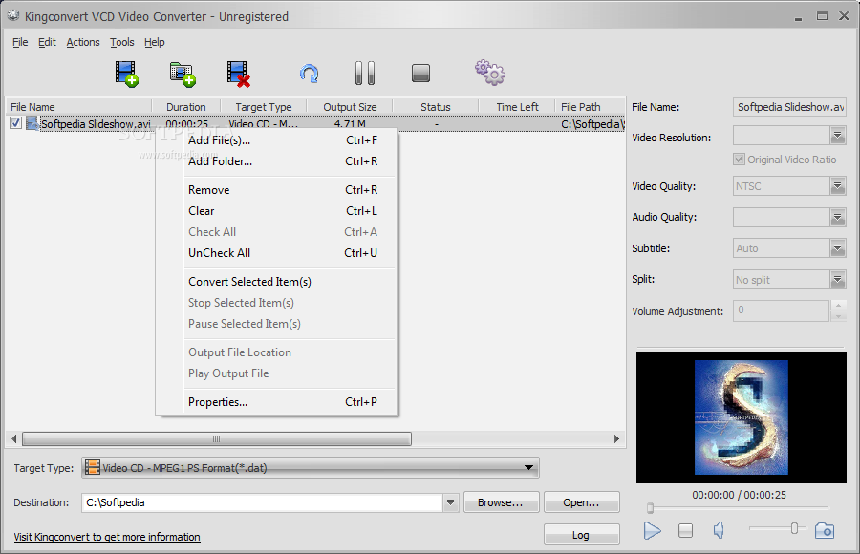Image resolution: width=860 pixels, height=554 pixels.
Task: Uncheck the Softpedia Slideshow.avi checkbox
Action: 16,123
